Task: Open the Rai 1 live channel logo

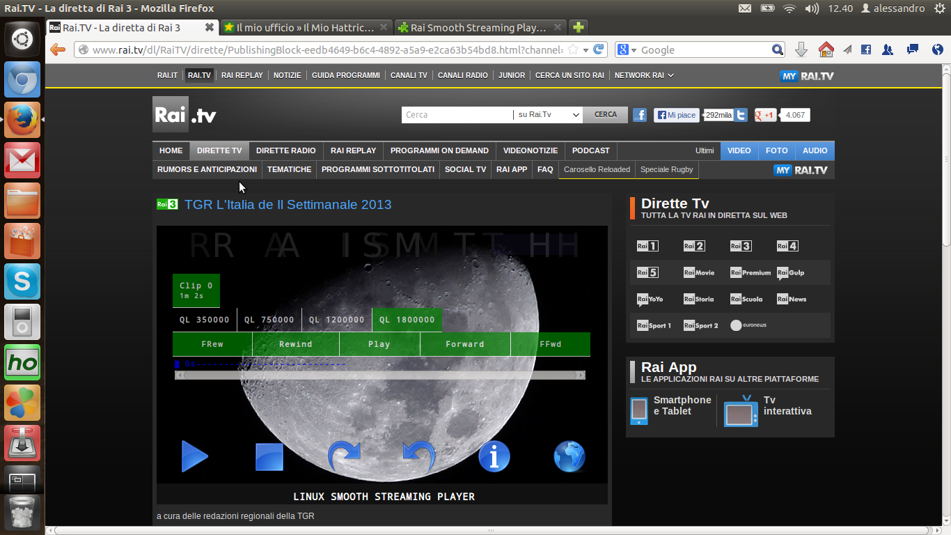Action: tap(647, 246)
